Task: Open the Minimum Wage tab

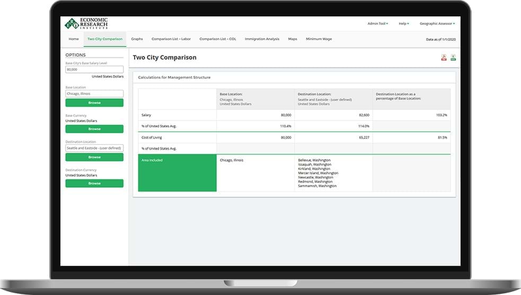Action: pos(319,39)
